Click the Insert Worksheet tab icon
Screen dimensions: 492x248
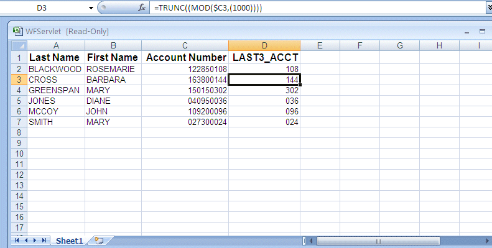[99, 241]
